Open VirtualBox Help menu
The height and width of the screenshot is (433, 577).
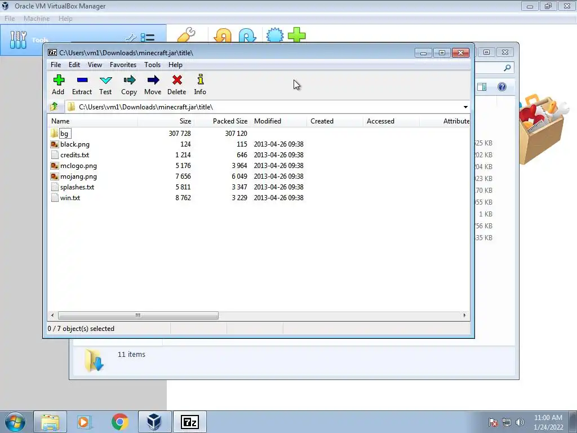[x=65, y=19]
